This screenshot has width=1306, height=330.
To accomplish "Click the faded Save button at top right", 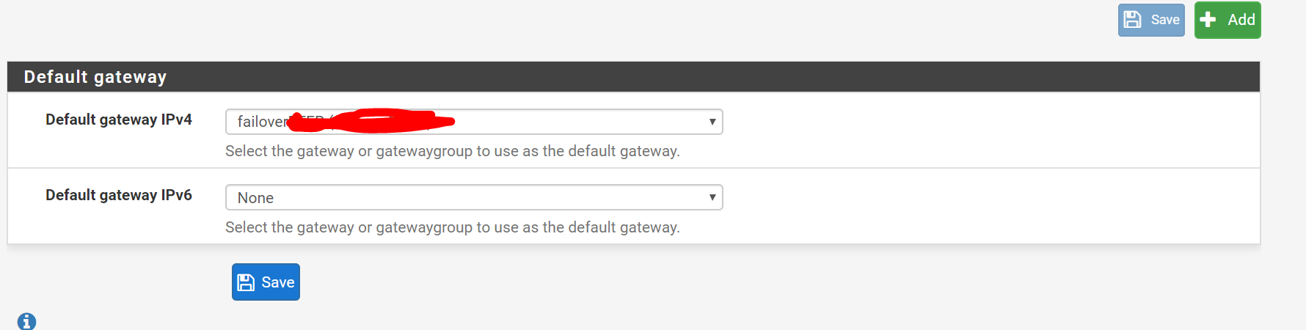I will pyautogui.click(x=1151, y=20).
